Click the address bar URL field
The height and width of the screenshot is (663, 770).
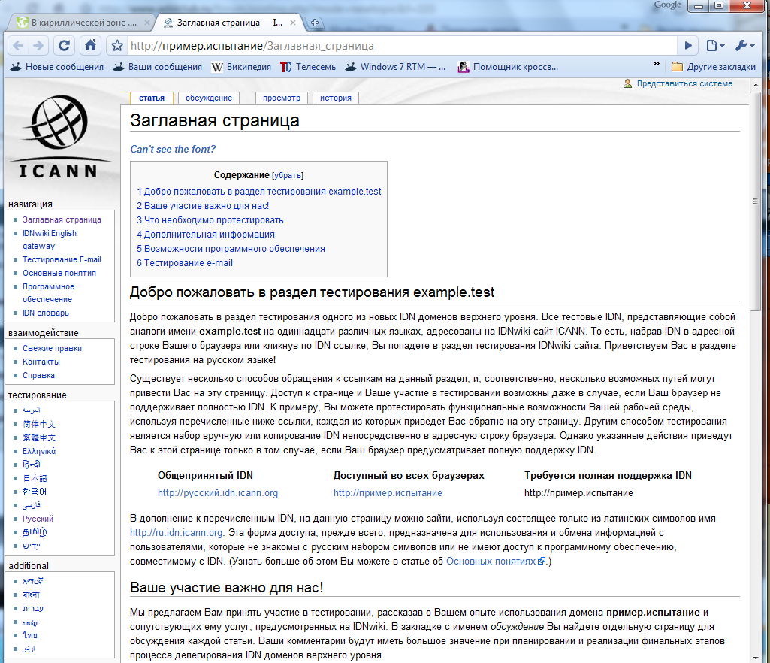(x=402, y=46)
